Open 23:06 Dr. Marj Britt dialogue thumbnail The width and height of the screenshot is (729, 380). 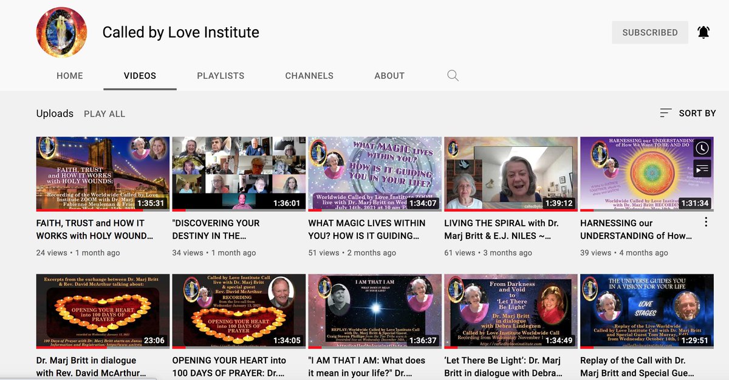[103, 311]
